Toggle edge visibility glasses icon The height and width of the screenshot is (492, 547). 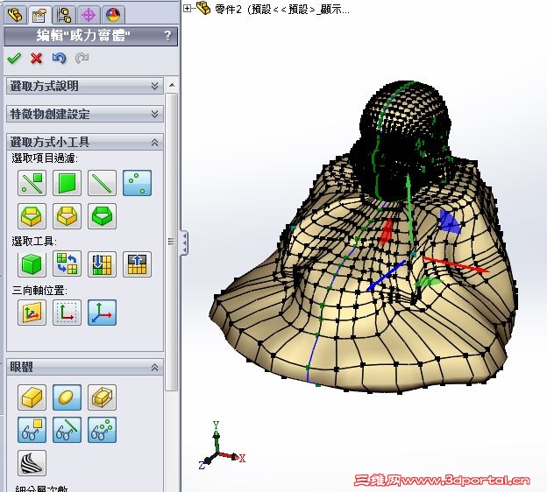pyautogui.click(x=67, y=430)
